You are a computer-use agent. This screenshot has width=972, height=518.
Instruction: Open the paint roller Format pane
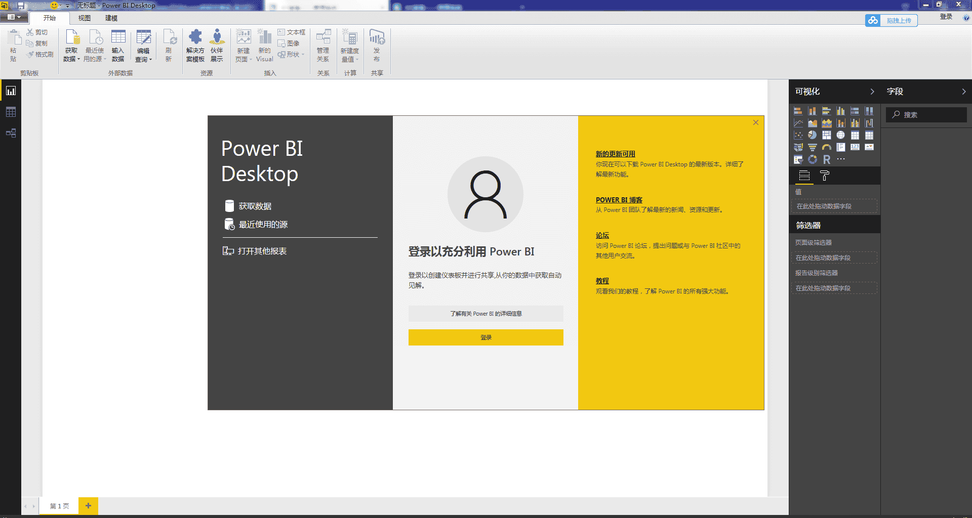(x=824, y=176)
